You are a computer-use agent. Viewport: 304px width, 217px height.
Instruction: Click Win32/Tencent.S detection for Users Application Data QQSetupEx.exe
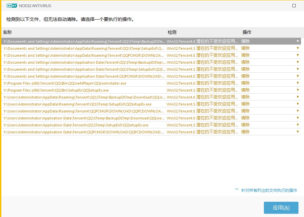click(202, 125)
